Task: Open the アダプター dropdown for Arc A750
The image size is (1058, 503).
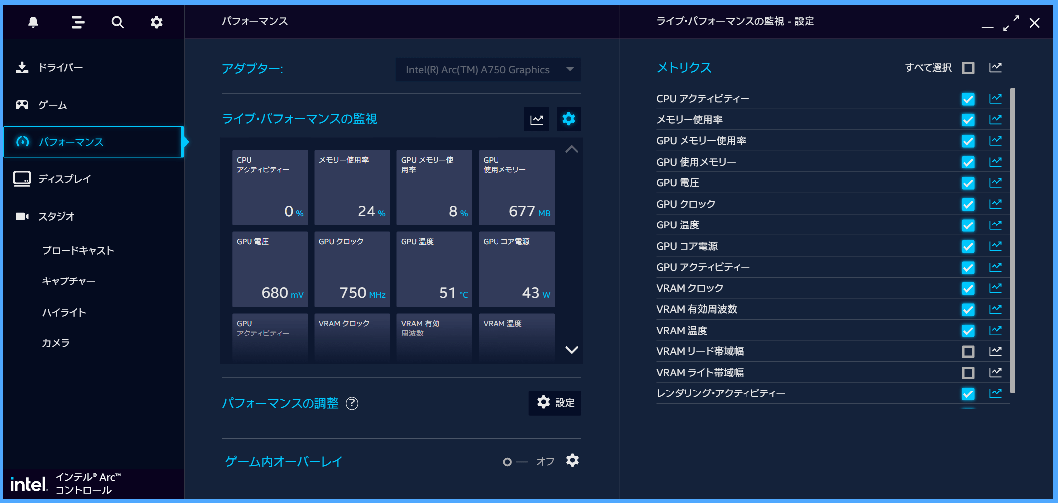Action: (x=488, y=70)
